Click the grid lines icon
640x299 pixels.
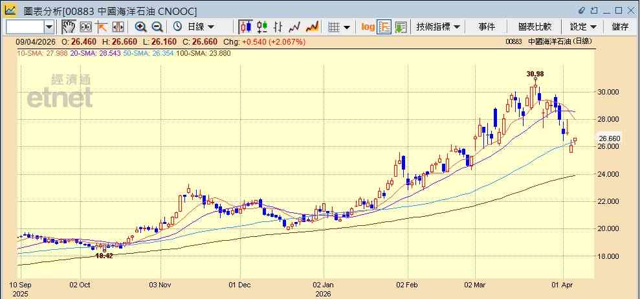[335, 27]
